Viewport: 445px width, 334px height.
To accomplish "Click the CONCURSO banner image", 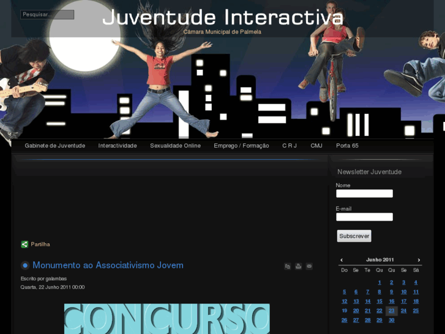I will [x=167, y=319].
